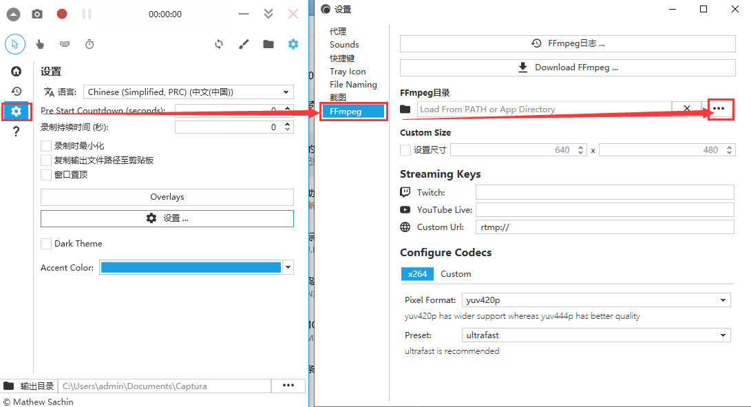Open the timer stopwatch icon
The height and width of the screenshot is (407, 751).
(x=89, y=44)
